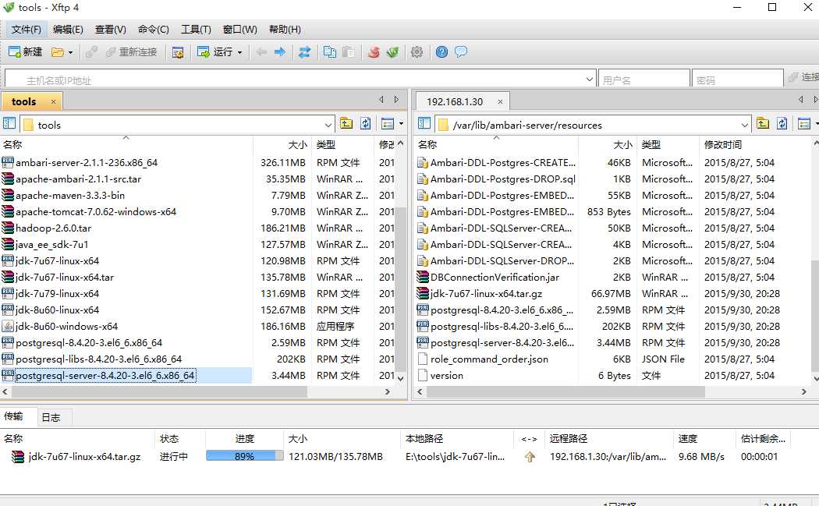This screenshot has height=506, width=819.
Task: Click the blue forward arrow icon
Action: (280, 51)
